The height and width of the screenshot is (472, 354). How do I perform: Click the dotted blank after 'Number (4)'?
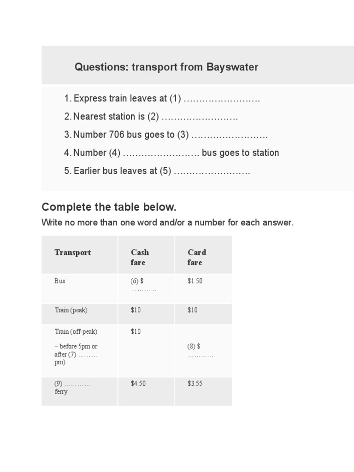pyautogui.click(x=161, y=153)
